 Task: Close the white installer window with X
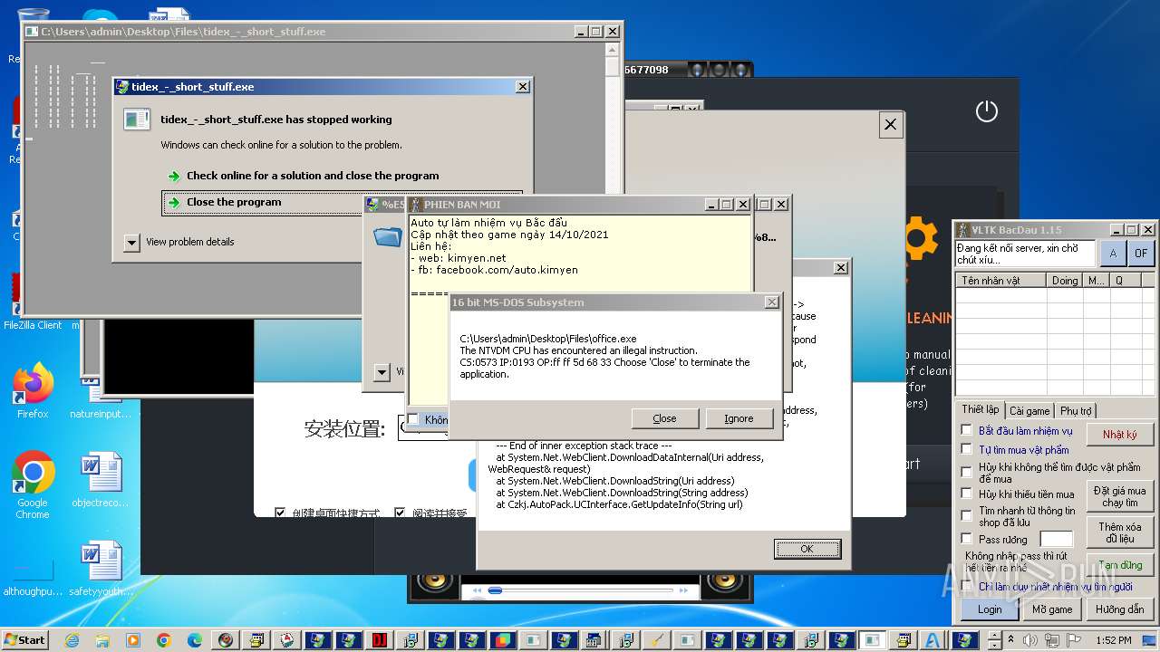891,125
